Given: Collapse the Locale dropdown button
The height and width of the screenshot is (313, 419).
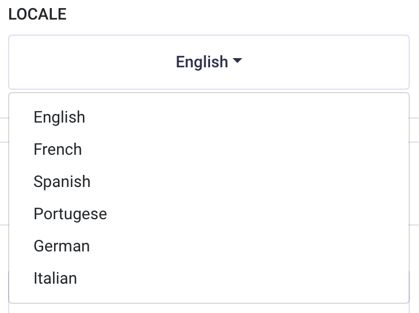Looking at the screenshot, I should tap(208, 62).
